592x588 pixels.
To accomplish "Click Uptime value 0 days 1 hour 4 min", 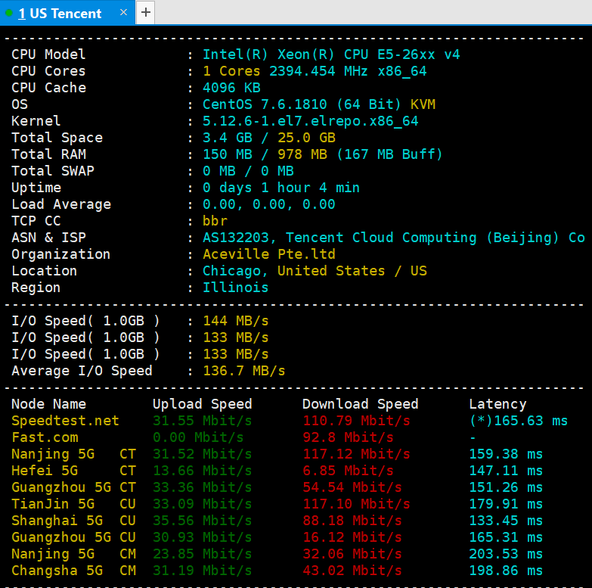I will coord(281,188).
